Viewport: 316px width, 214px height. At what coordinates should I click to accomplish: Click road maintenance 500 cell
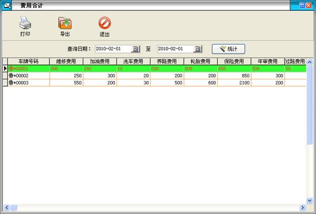[167, 83]
